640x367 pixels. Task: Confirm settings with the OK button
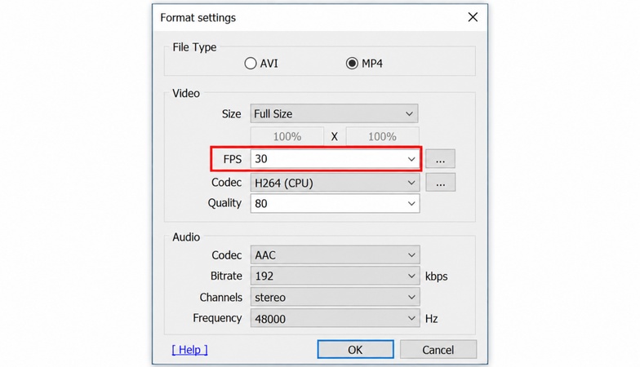point(356,350)
